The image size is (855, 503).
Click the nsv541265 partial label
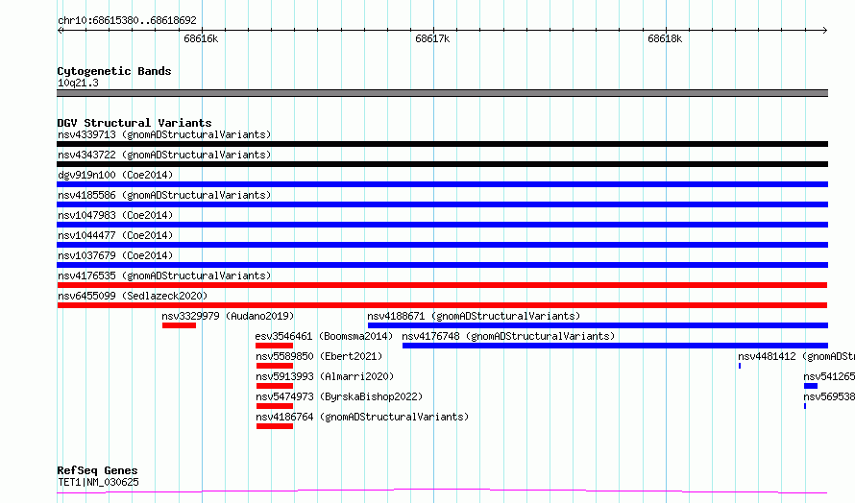(829, 376)
